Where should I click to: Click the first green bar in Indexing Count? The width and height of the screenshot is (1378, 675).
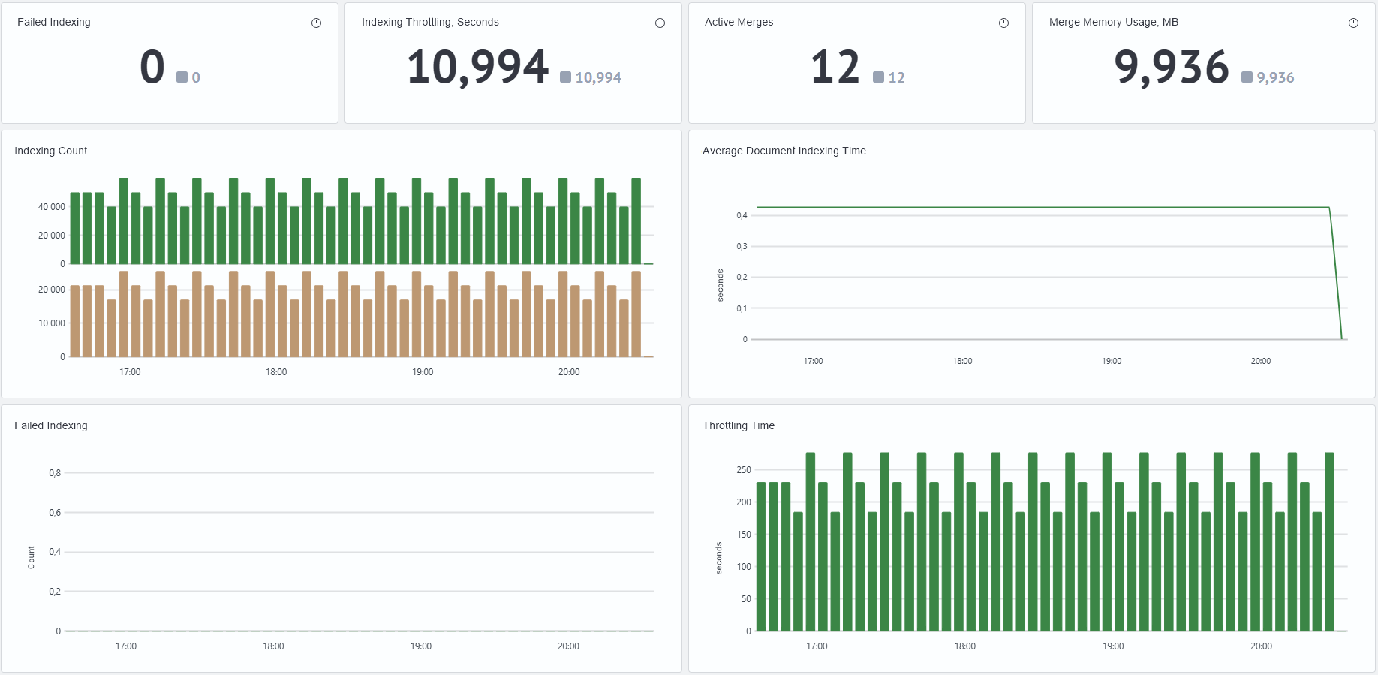click(75, 228)
